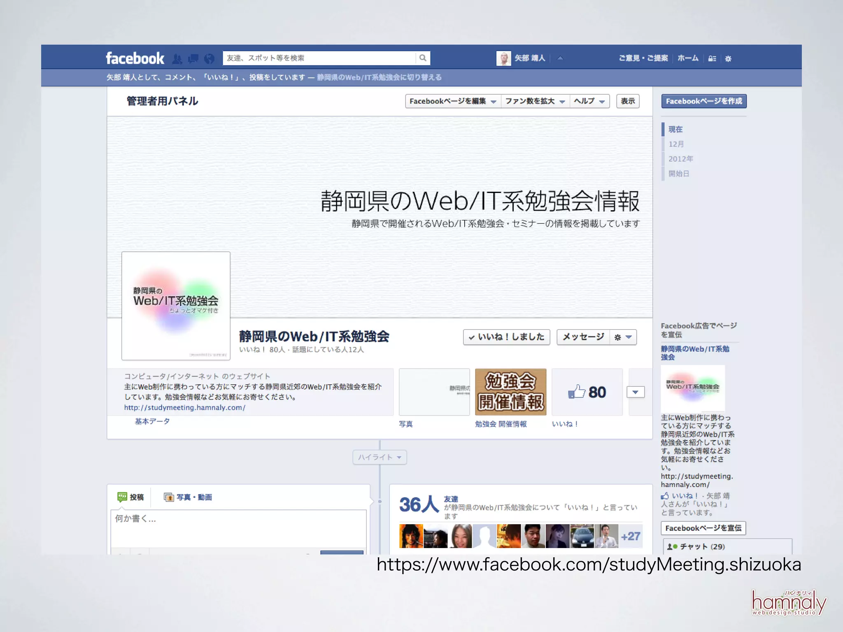This screenshot has height=632, width=843.
Task: Open notifications globe icon
Action: pyautogui.click(x=209, y=59)
